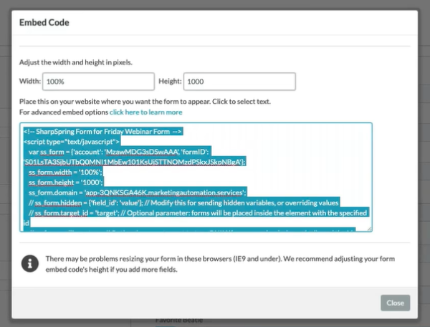Click the resize handle of the code box
The image size is (430, 327).
(x=369, y=228)
